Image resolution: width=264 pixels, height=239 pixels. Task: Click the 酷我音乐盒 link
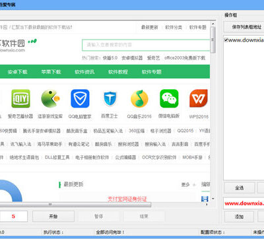click(77, 131)
